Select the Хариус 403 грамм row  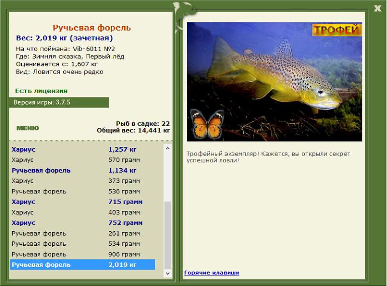click(x=83, y=212)
